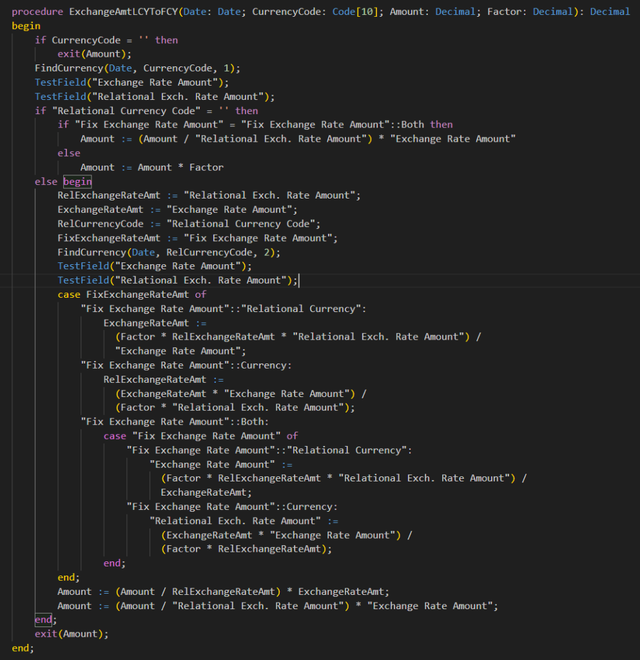Screen dimensions: 640x660
Task: Click the highlighted begin after else
Action: click(77, 182)
